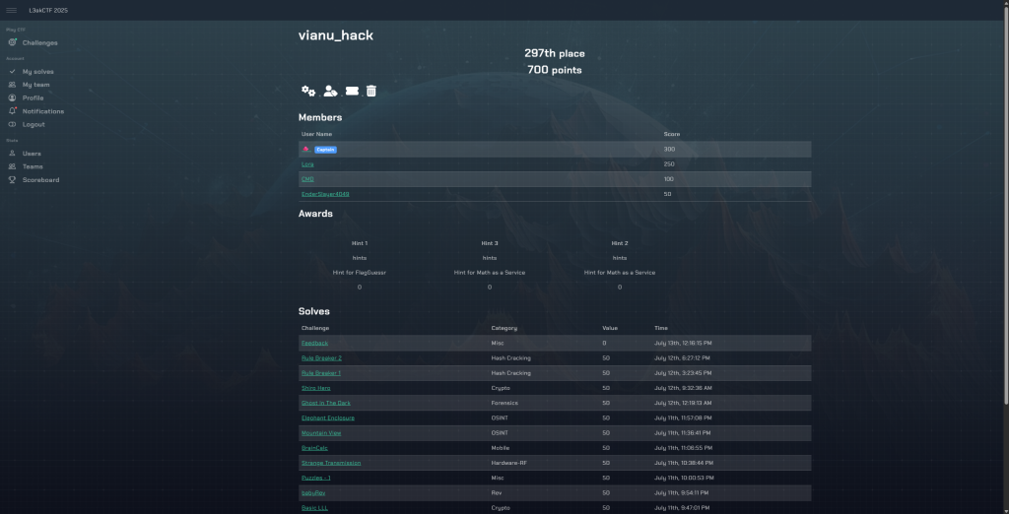Click the disband team trash icon
The height and width of the screenshot is (514, 1009).
[x=371, y=92]
